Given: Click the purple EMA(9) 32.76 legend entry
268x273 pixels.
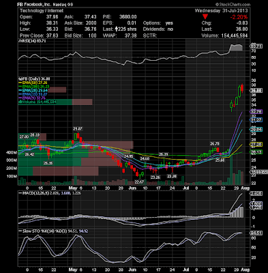Looking at the screenshot, I should (32, 98).
